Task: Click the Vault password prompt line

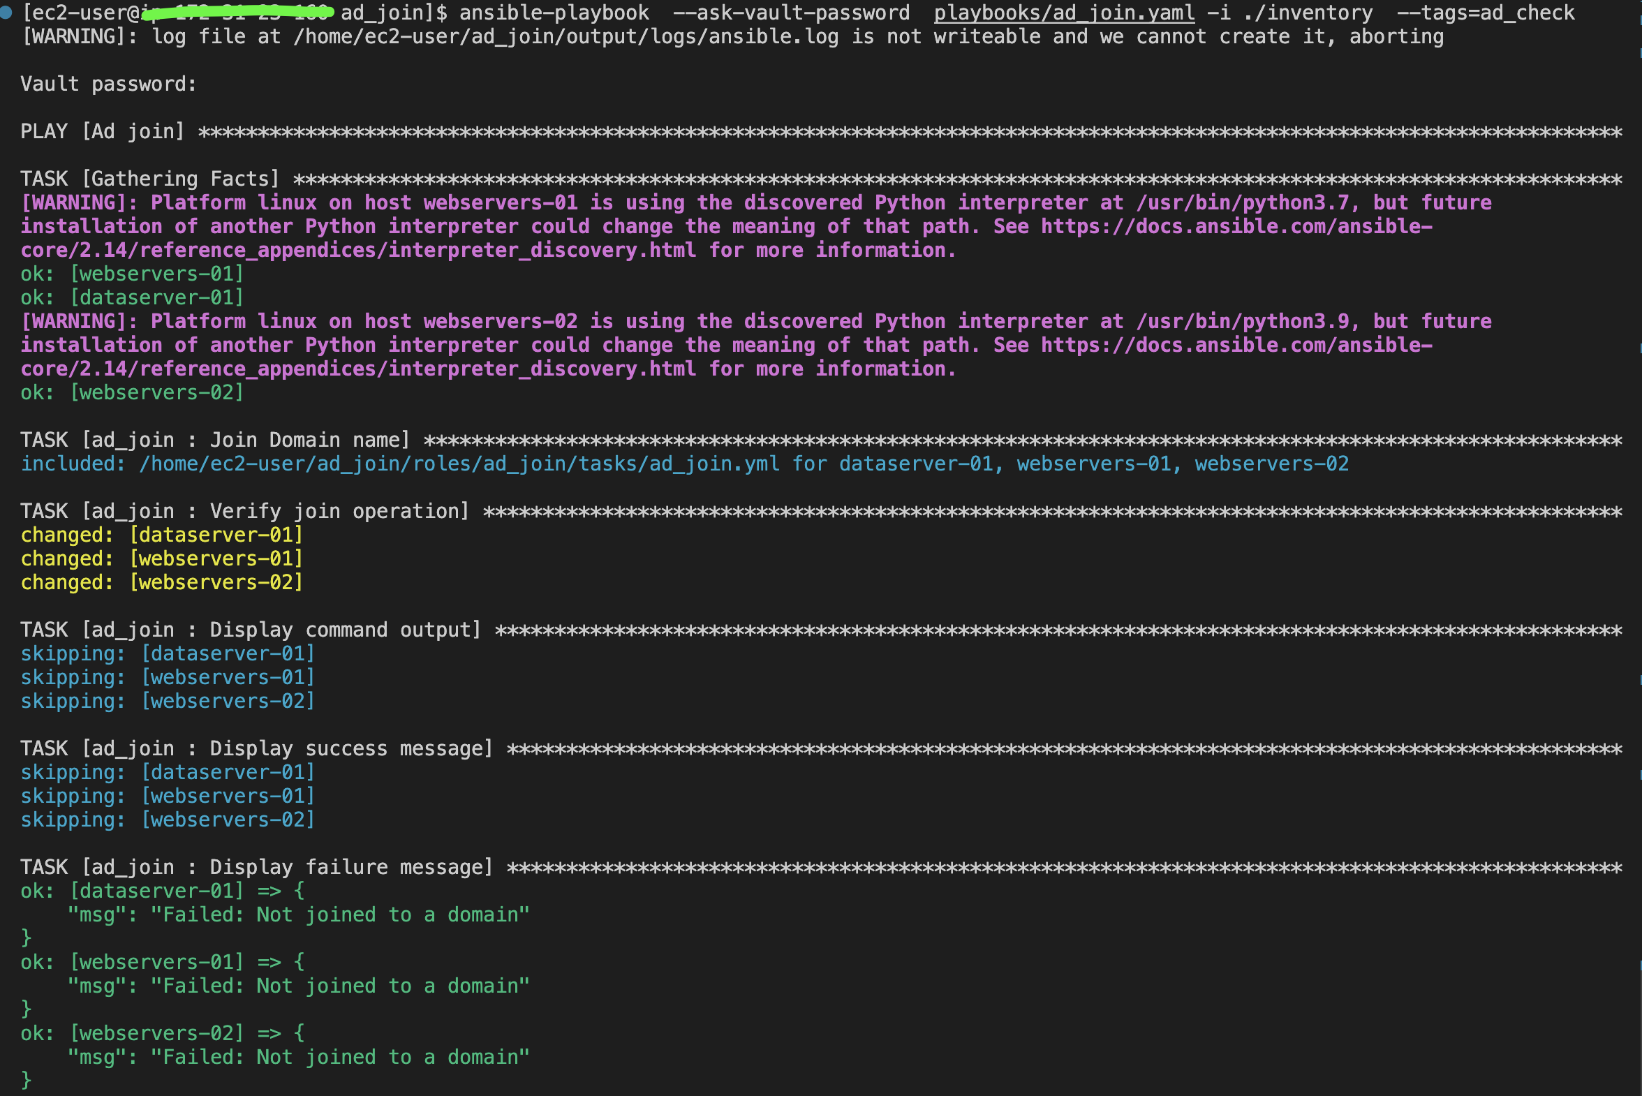Action: click(108, 84)
